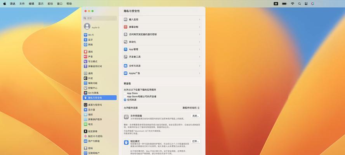
Task: Expand the 自动化 row chevron
Action: (x=199, y=42)
